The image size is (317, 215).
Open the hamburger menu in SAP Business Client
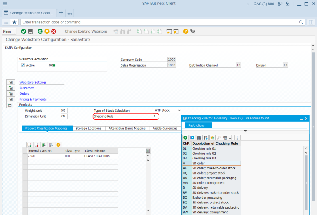5,4
